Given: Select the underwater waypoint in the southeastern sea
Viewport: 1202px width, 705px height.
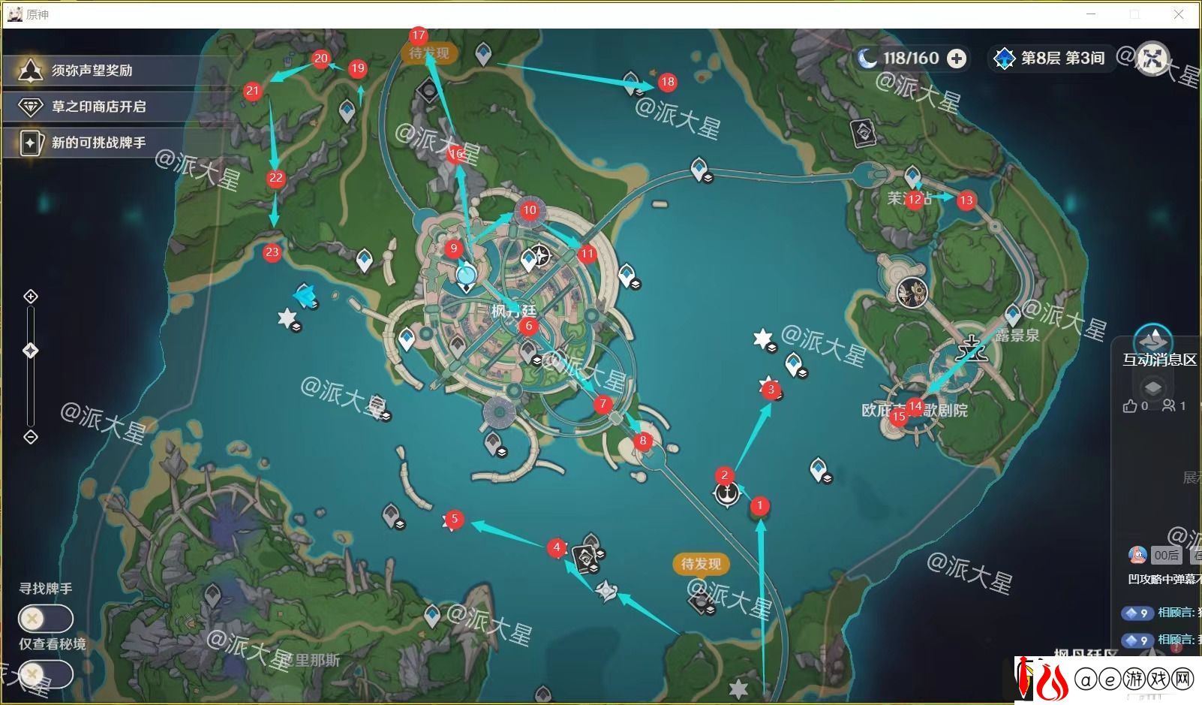Looking at the screenshot, I should [819, 469].
